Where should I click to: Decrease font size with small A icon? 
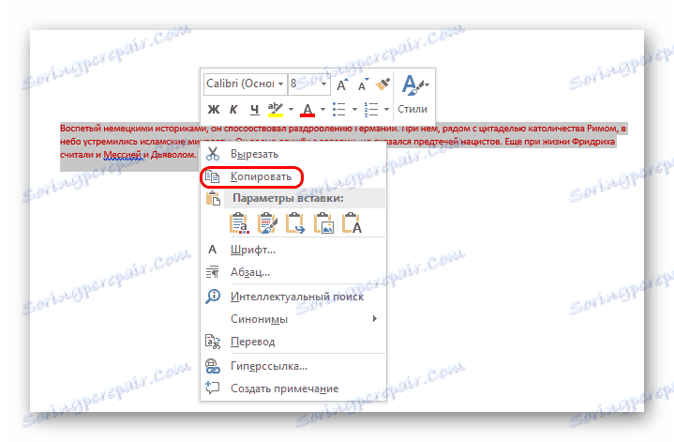pos(363,85)
